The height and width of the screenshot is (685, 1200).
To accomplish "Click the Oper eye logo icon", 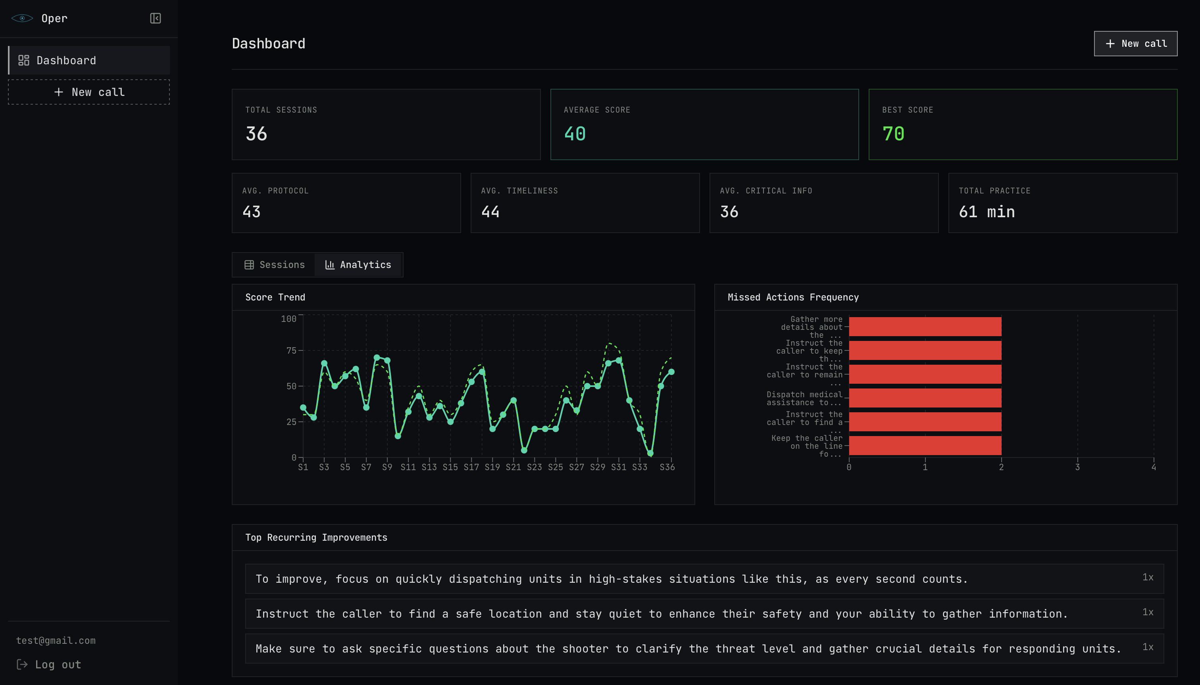I will click(x=22, y=18).
